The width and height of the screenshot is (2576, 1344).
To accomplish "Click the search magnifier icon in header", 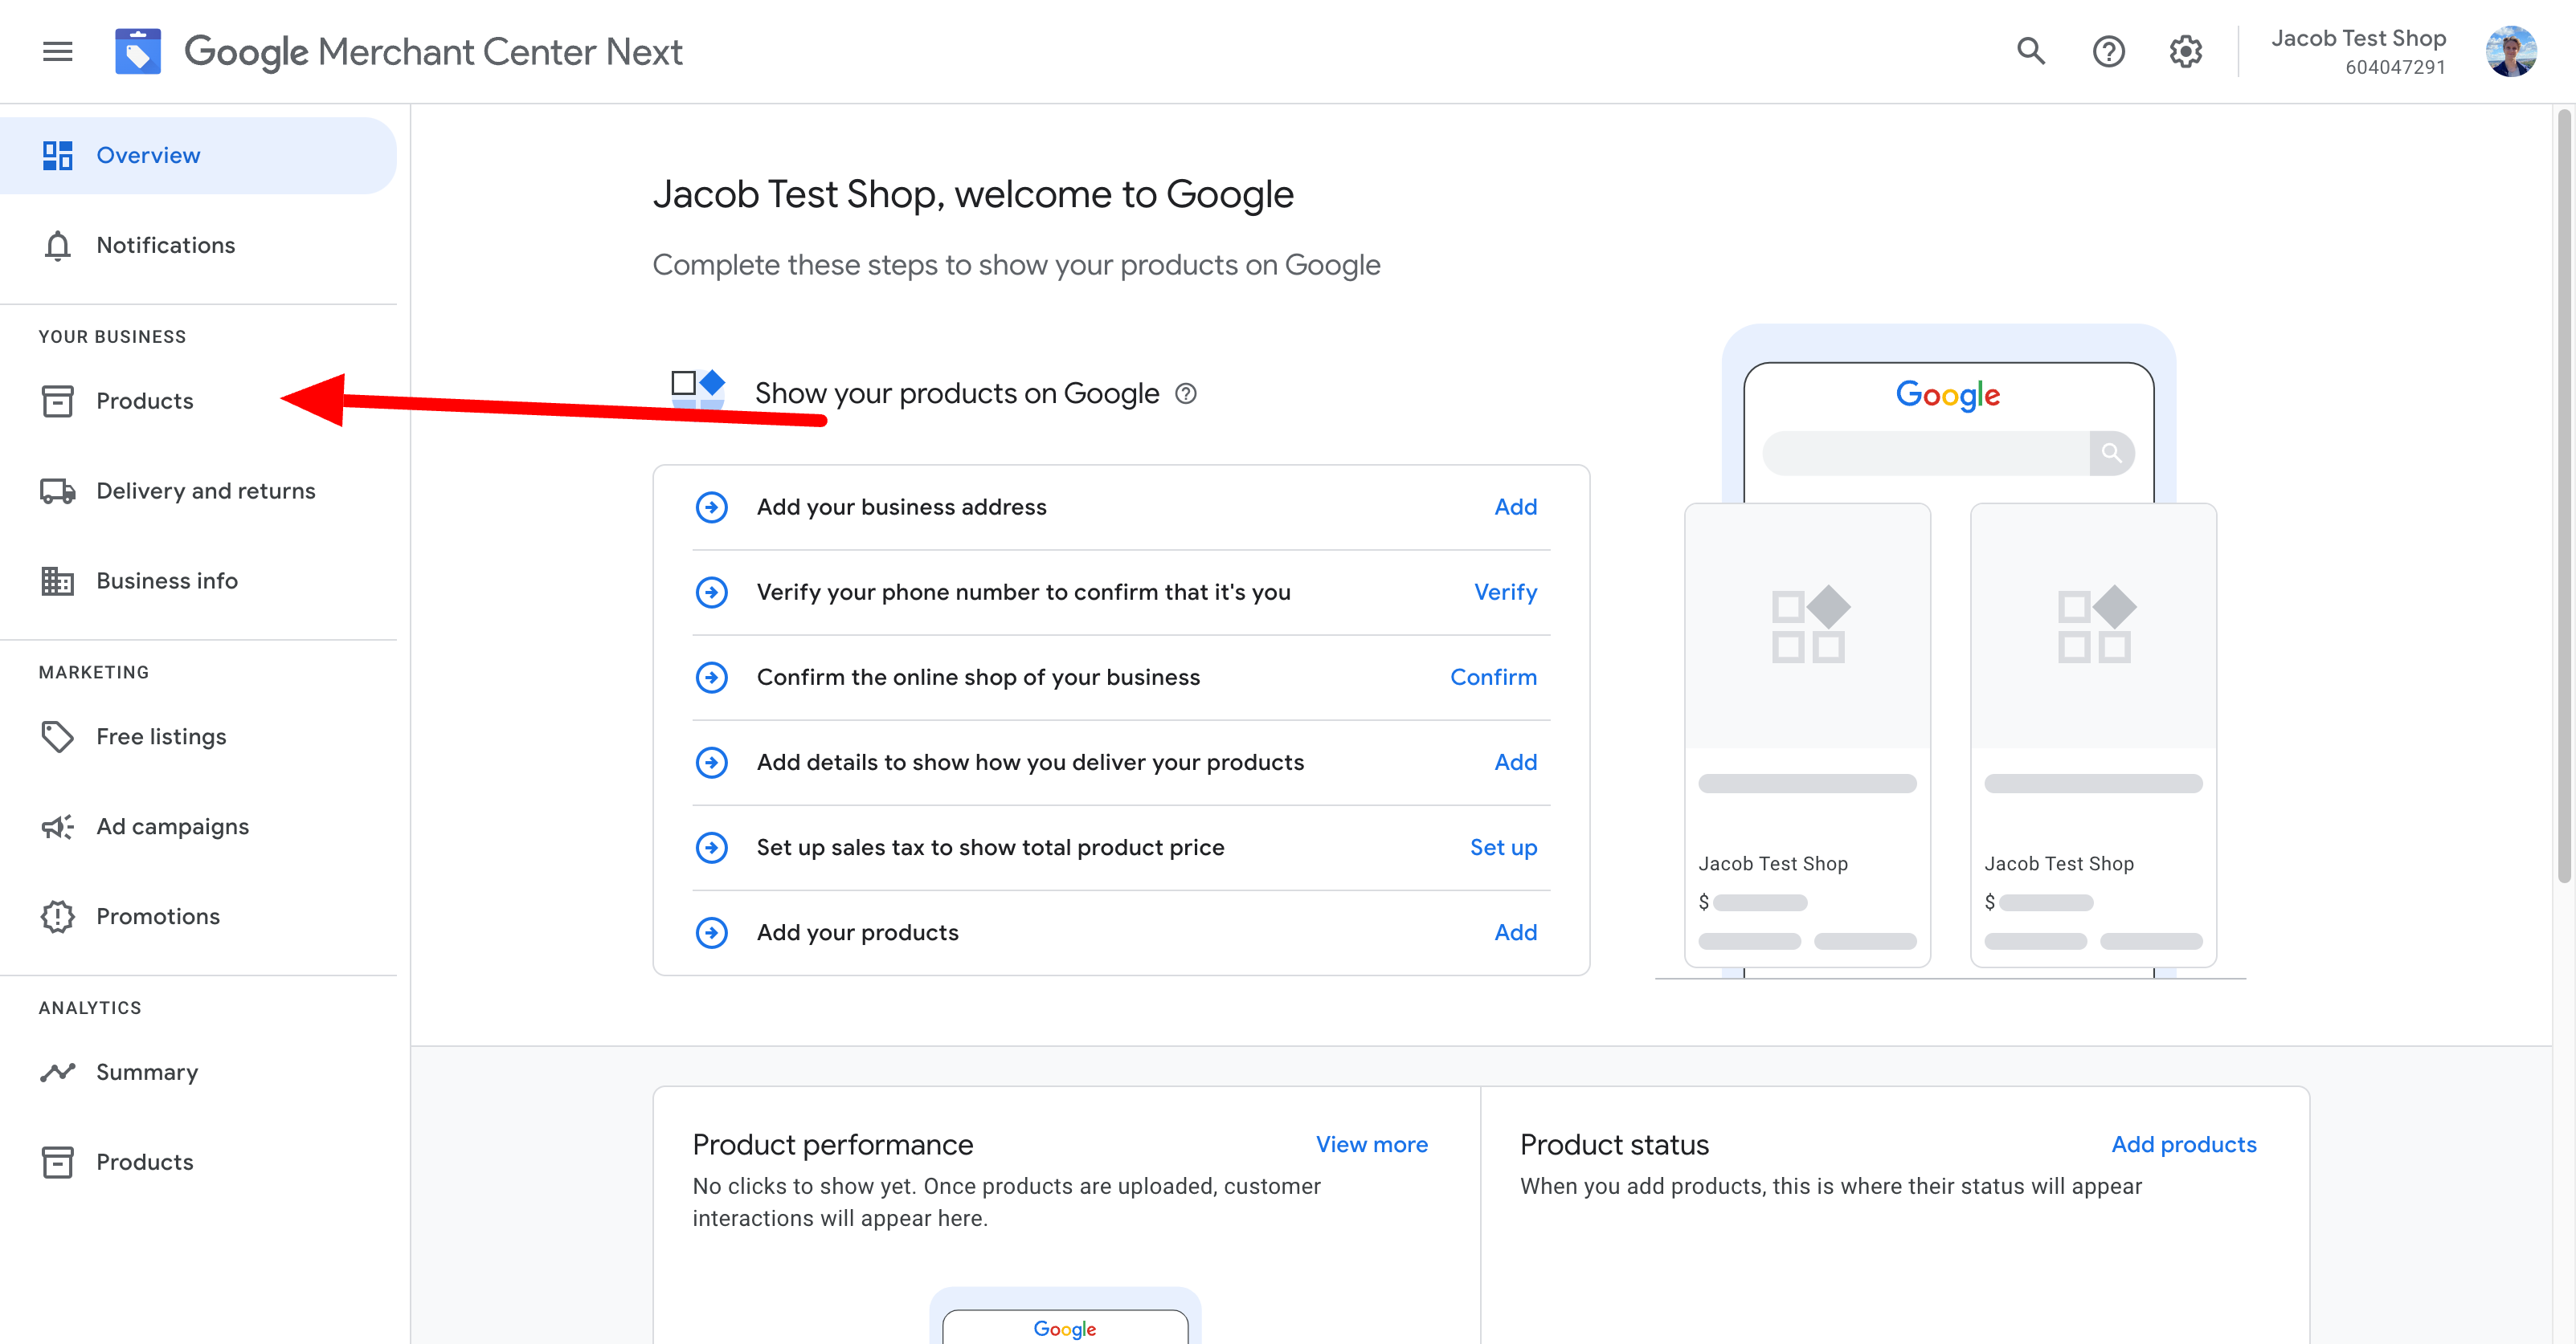I will pos(2030,51).
